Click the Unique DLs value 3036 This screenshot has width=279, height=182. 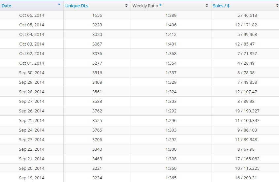click(97, 53)
